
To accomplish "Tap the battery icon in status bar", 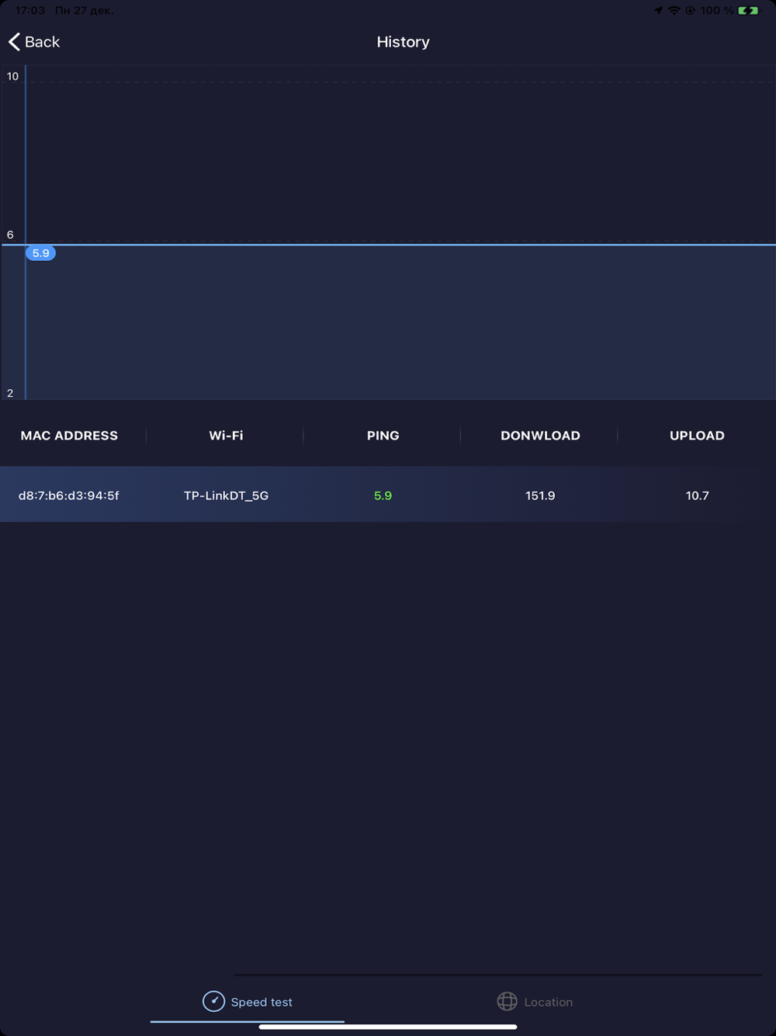I will pyautogui.click(x=748, y=10).
